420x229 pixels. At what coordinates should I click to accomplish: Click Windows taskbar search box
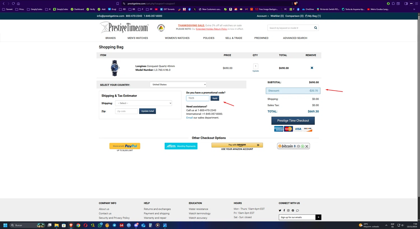coord(27,225)
